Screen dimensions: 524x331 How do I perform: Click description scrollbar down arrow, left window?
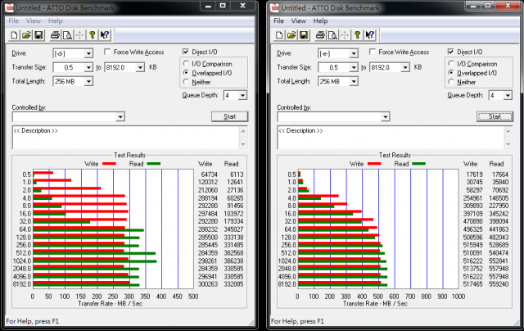pyautogui.click(x=243, y=144)
